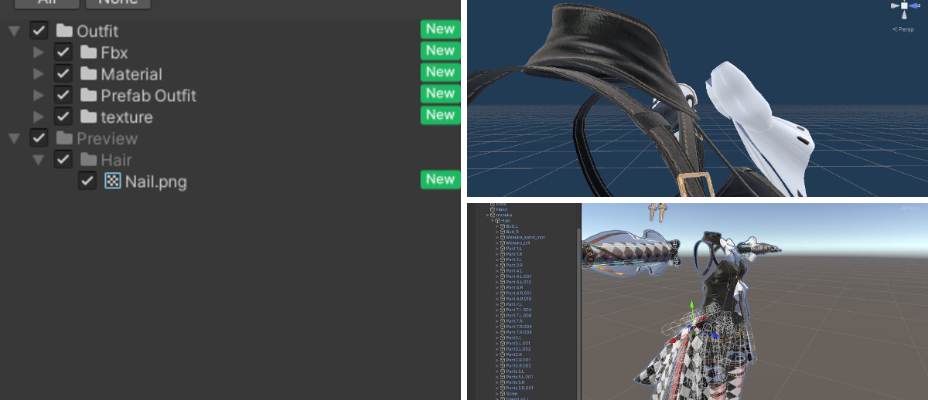Select Pant 7.L.004 in the hierarchy
Screen dimensions: 928x400
click(519, 310)
